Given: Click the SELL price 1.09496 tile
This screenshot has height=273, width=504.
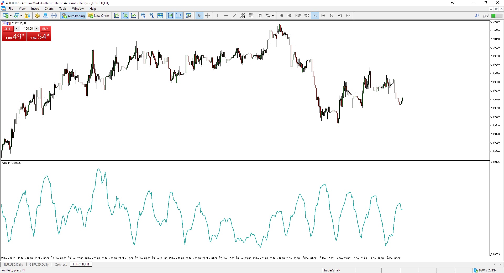Looking at the screenshot, I should (14, 36).
